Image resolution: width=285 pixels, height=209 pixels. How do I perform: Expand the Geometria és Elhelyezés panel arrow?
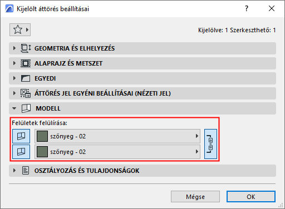pos(14,48)
